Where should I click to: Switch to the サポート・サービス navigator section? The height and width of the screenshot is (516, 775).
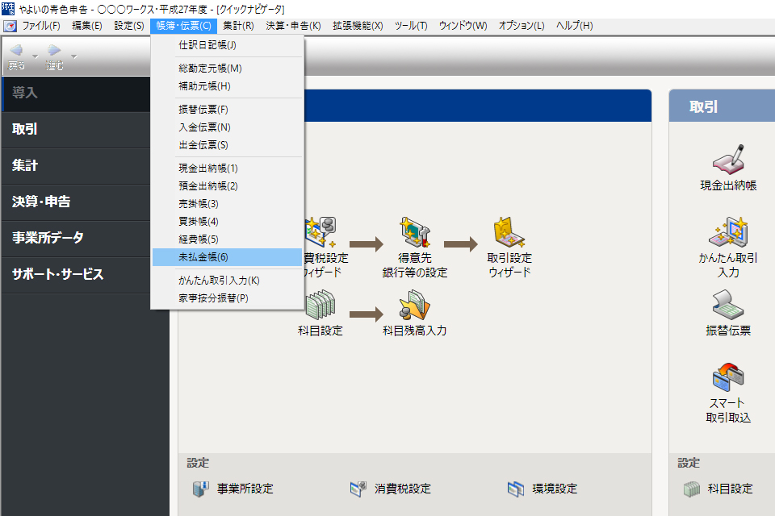click(76, 275)
